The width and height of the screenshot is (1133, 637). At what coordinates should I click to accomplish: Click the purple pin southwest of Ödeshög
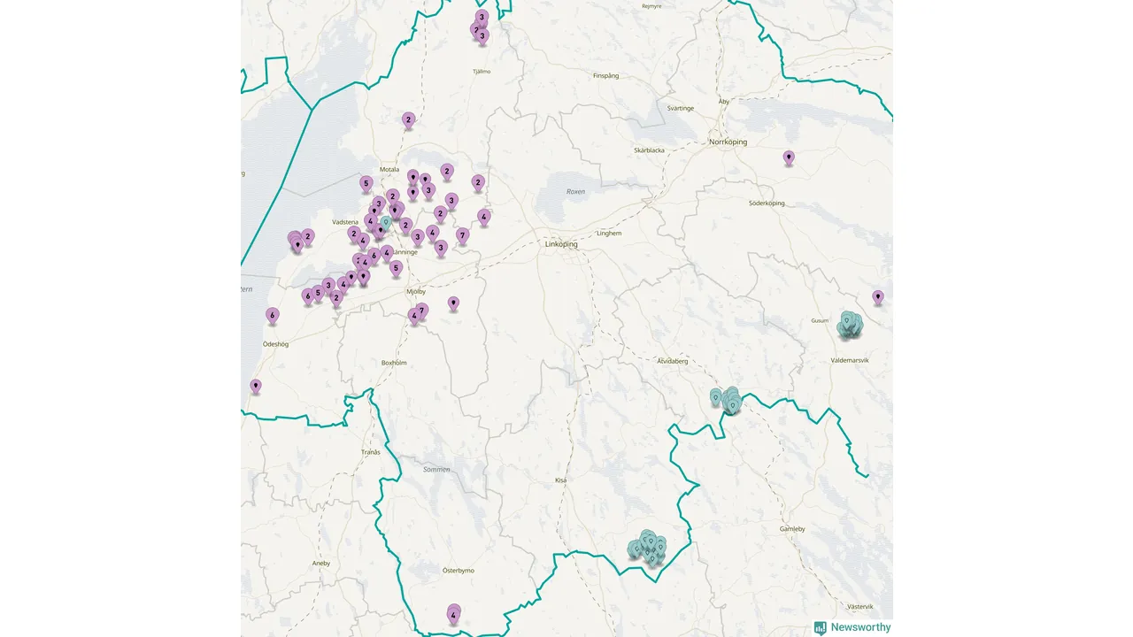(256, 387)
